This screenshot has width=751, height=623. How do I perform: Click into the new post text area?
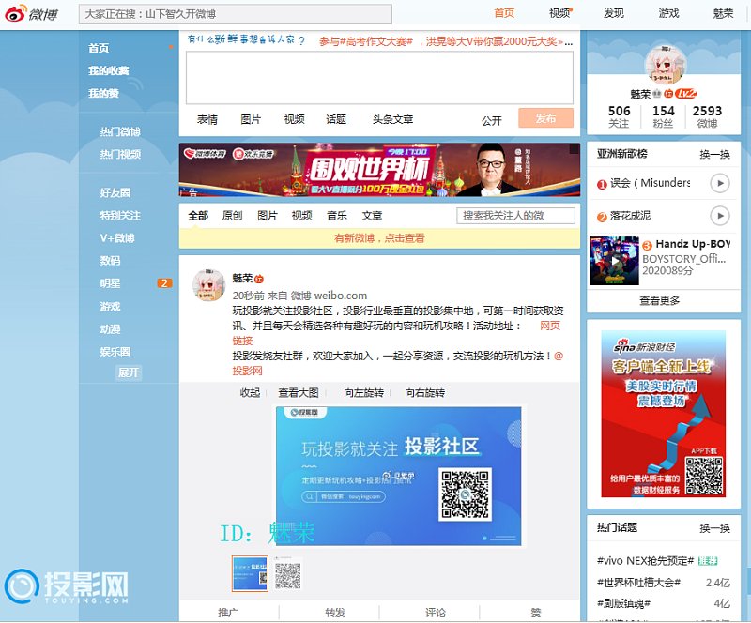(x=379, y=78)
